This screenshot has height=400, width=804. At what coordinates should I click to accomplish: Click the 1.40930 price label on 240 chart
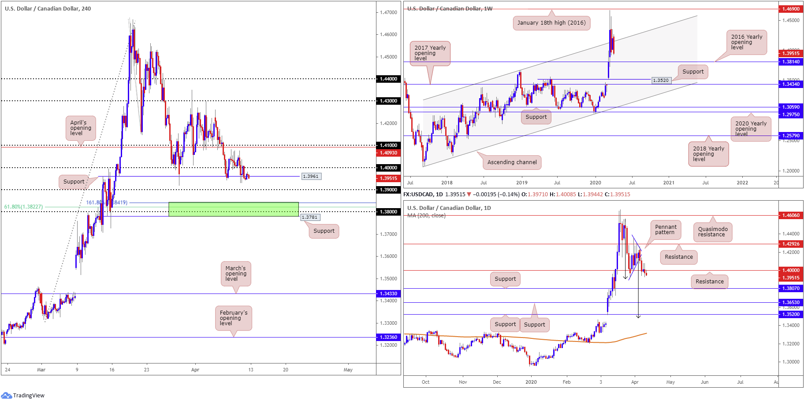point(388,153)
